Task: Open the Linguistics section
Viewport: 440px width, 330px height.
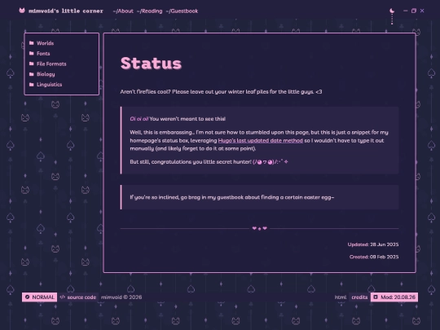Action: coord(49,85)
